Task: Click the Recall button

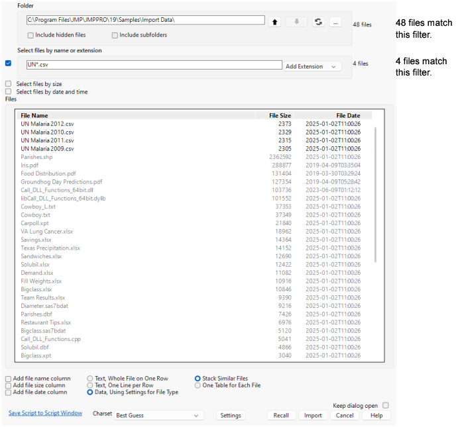Action: tap(281, 416)
